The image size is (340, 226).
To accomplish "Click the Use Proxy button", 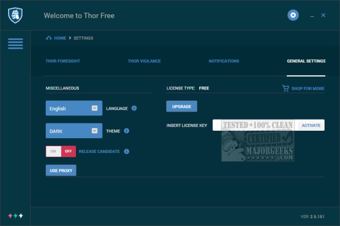I will click(x=61, y=170).
